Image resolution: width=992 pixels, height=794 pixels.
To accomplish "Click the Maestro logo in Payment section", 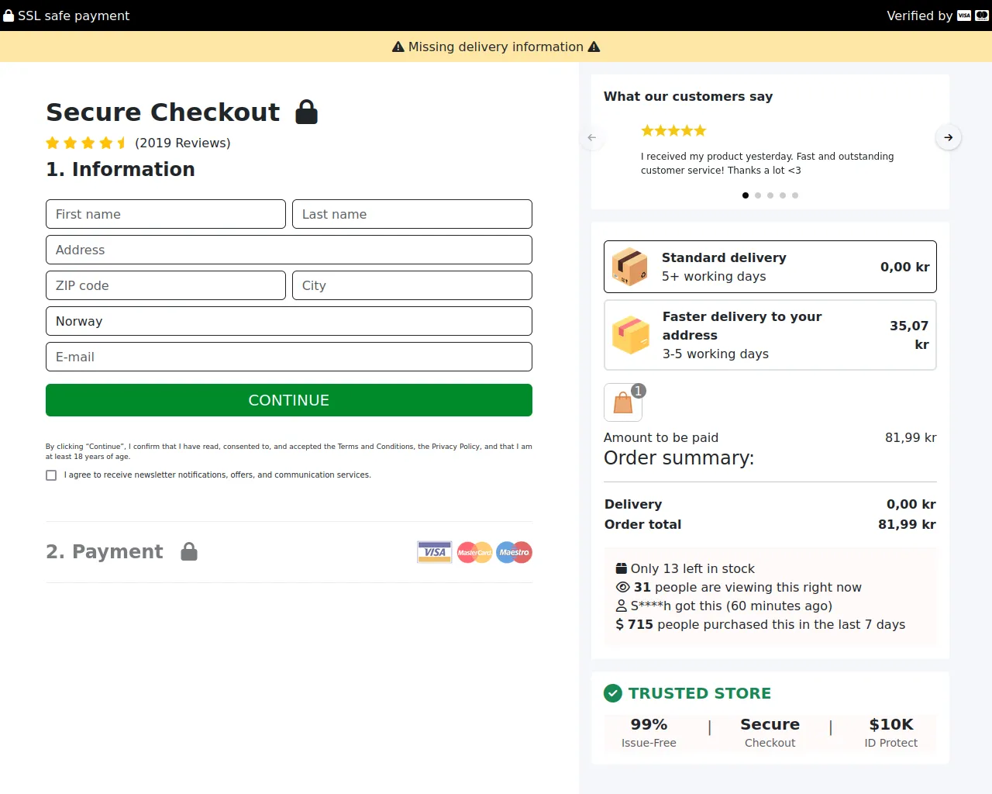I will coord(514,552).
